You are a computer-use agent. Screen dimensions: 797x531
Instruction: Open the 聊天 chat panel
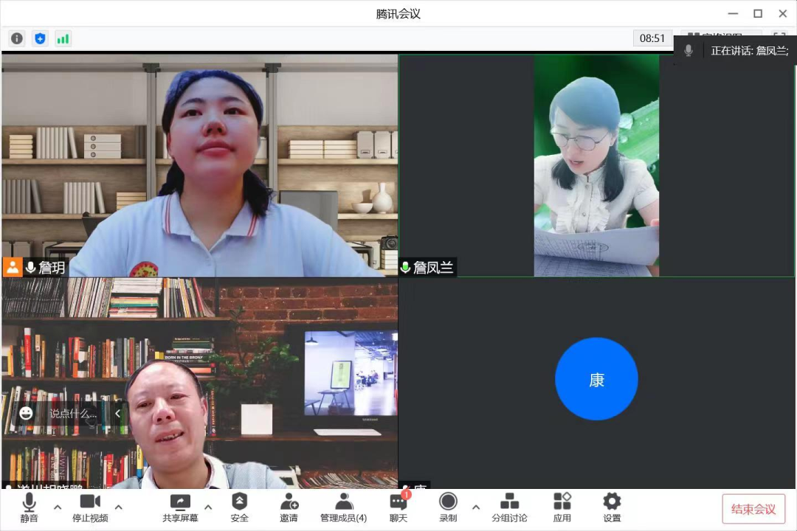point(398,507)
